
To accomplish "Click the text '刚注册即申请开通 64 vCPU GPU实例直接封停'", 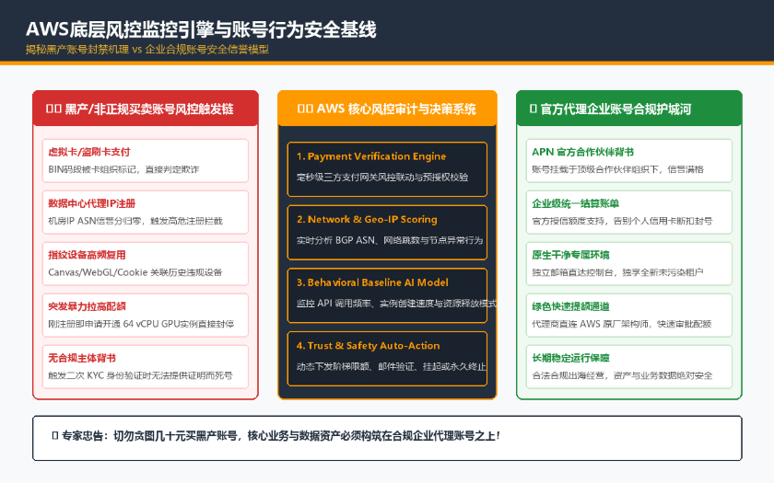I will click(x=141, y=324).
